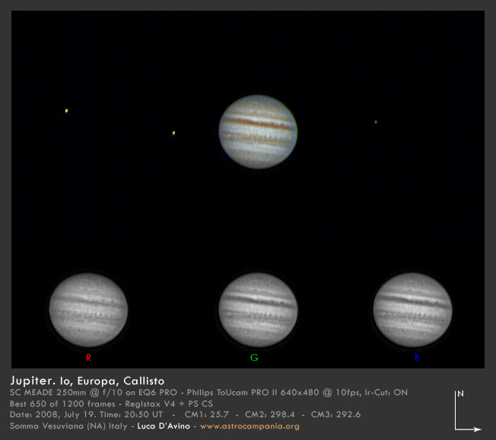
Task: Click the title Jupiter. Io, Europa, Callisto
Action: point(87,381)
